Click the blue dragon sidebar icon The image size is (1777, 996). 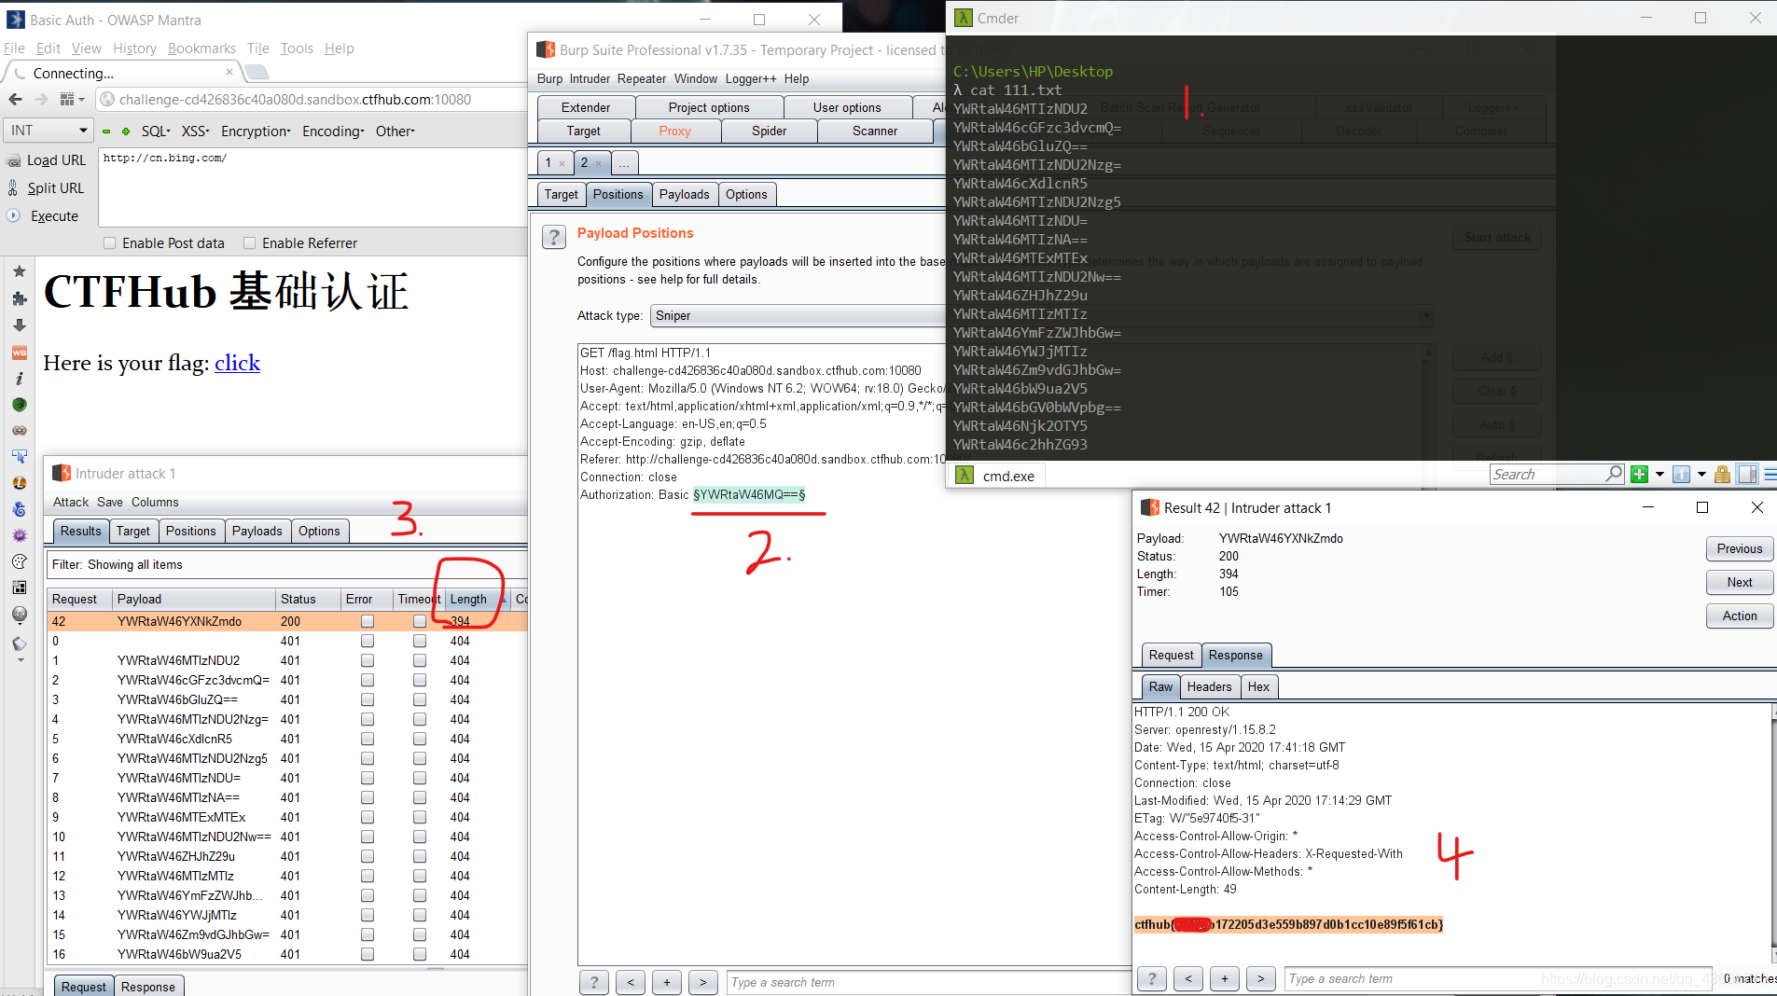[x=19, y=509]
